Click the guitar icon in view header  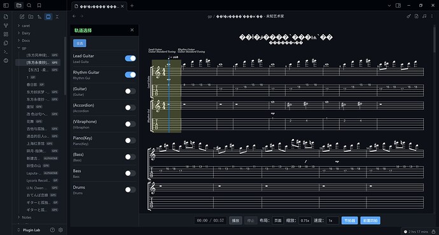[x=408, y=17]
